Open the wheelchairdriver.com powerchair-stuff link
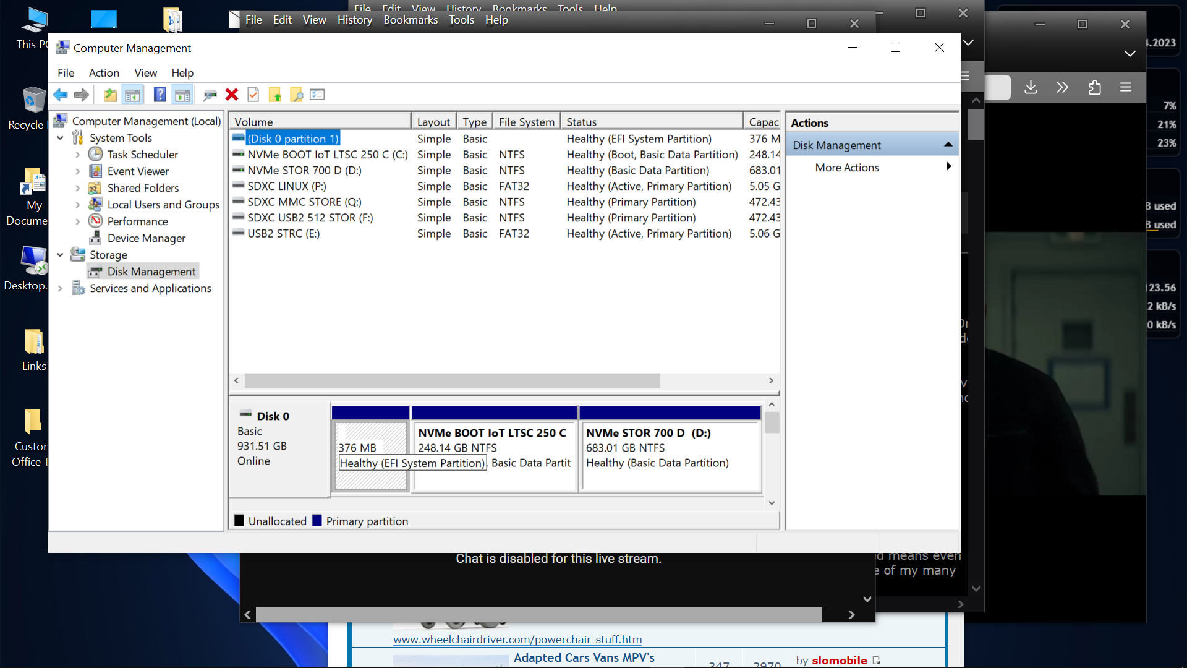The width and height of the screenshot is (1187, 668). 517,640
